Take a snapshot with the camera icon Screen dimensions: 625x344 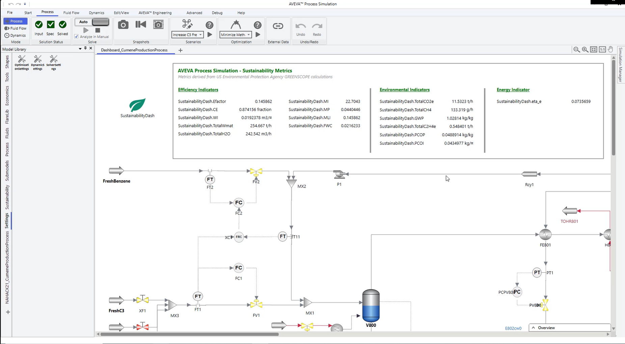123,25
